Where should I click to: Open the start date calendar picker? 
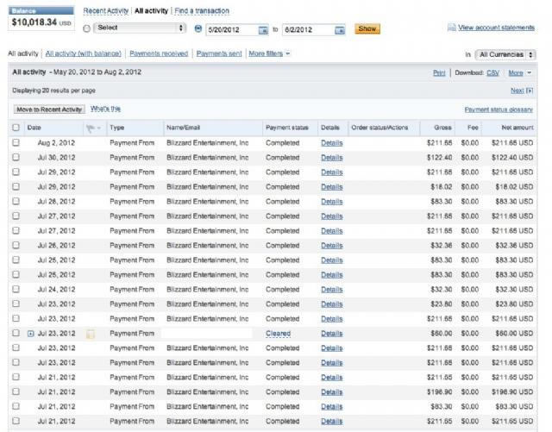[263, 29]
